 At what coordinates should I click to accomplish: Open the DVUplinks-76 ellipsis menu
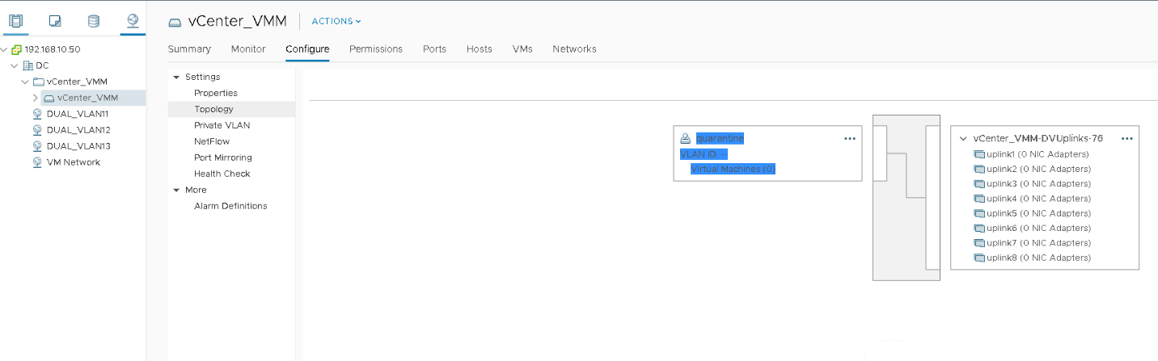(1127, 139)
